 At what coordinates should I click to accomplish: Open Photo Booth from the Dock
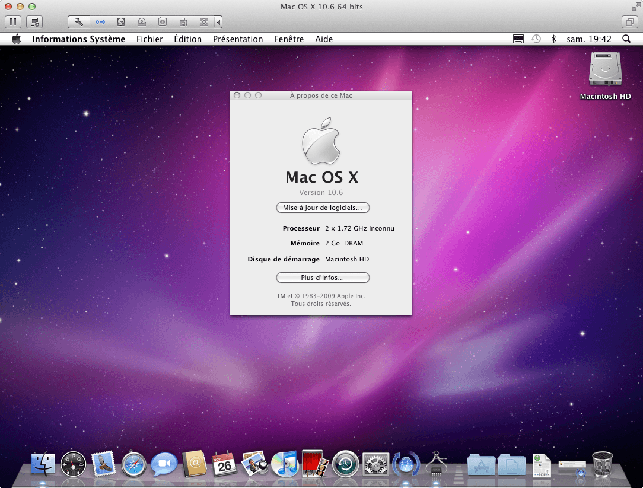[x=315, y=464]
